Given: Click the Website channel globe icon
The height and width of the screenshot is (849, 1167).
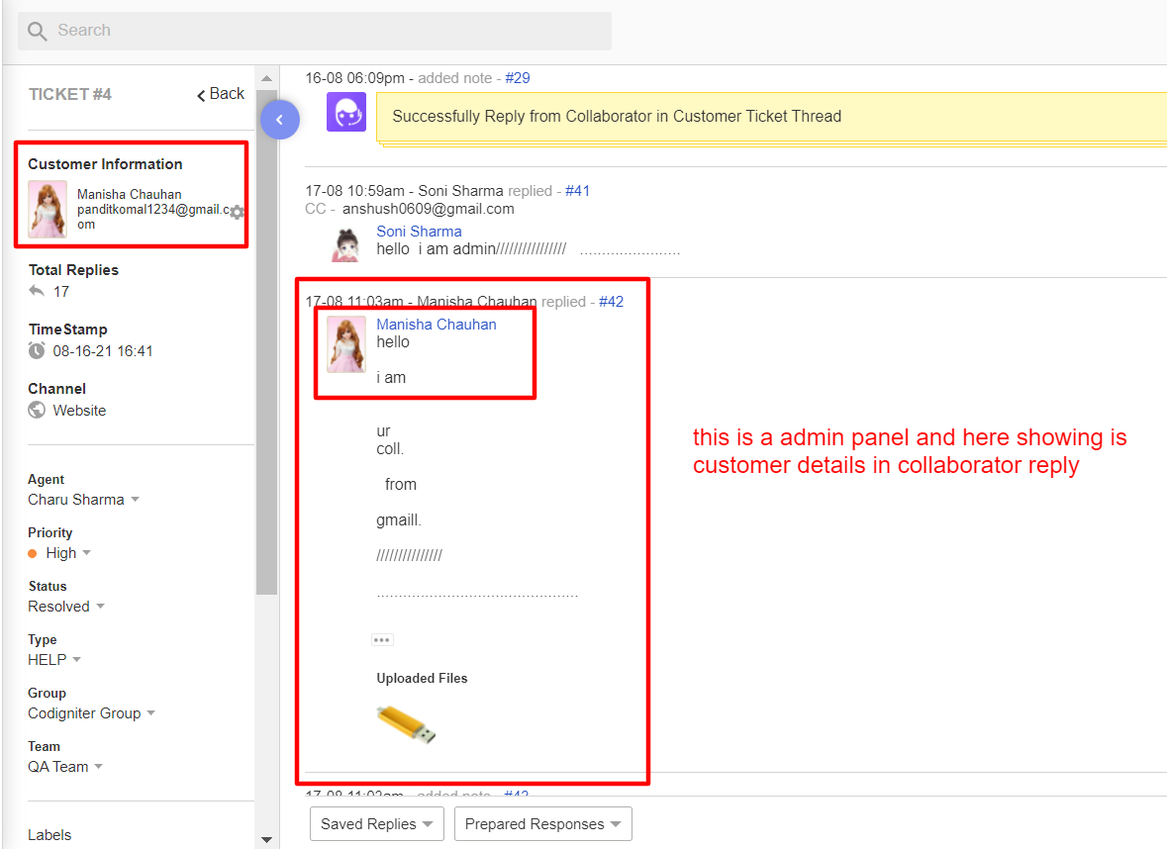Looking at the screenshot, I should point(37,410).
